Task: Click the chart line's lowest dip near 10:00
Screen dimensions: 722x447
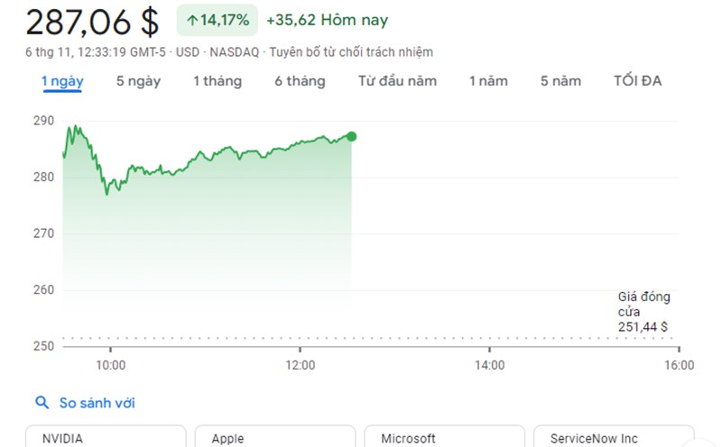Action: coord(107,193)
